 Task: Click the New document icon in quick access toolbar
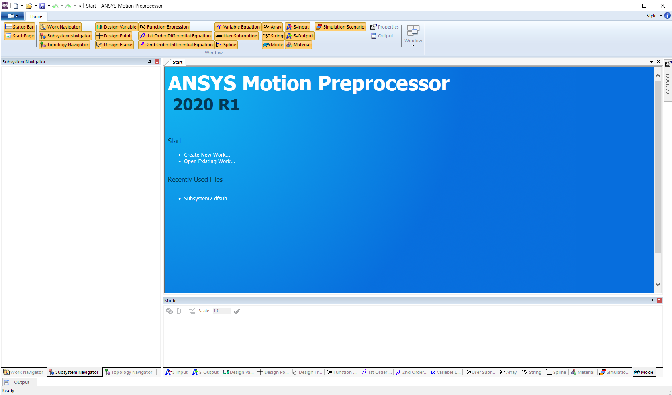pyautogui.click(x=16, y=6)
